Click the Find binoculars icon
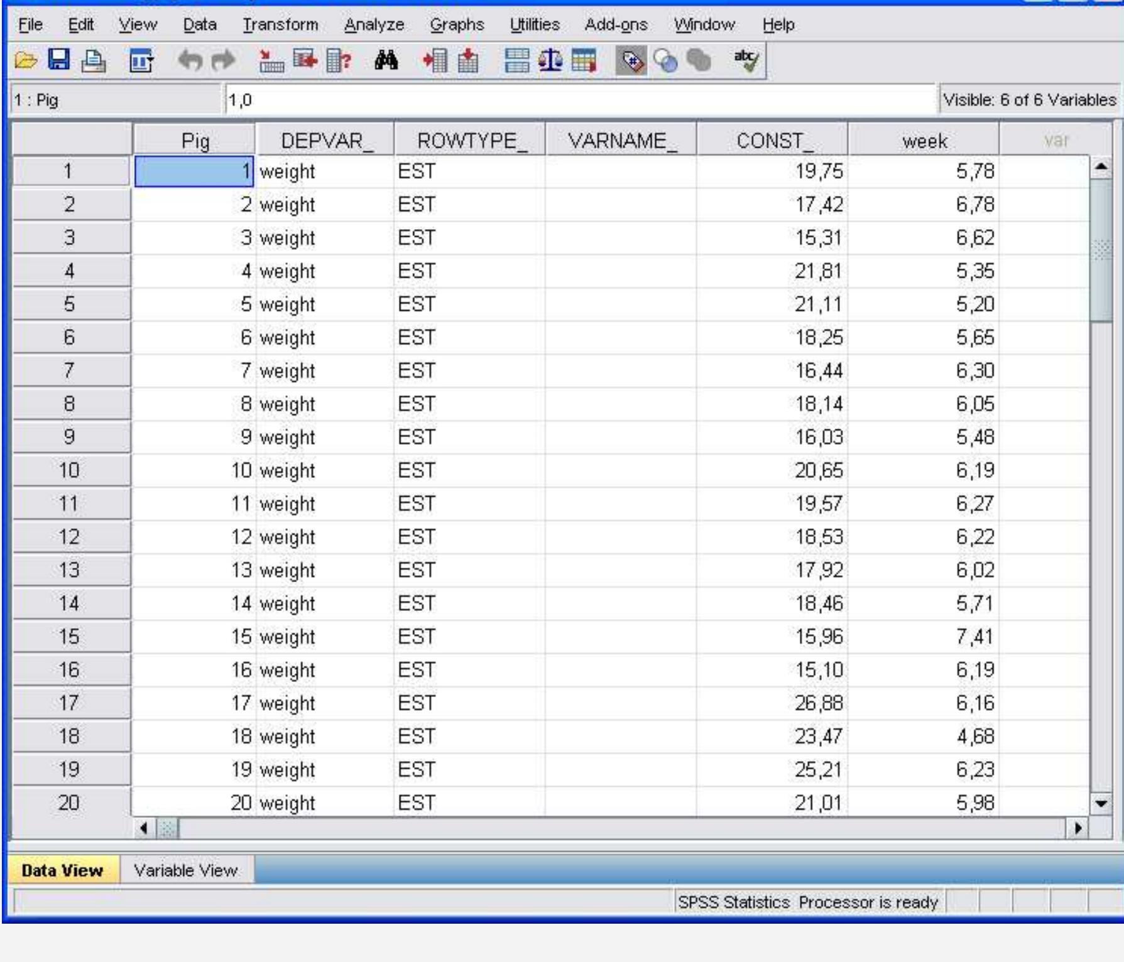Screen dimensions: 1124x962 386,61
